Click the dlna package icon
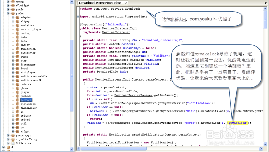269x152 pixels. click(18, 41)
